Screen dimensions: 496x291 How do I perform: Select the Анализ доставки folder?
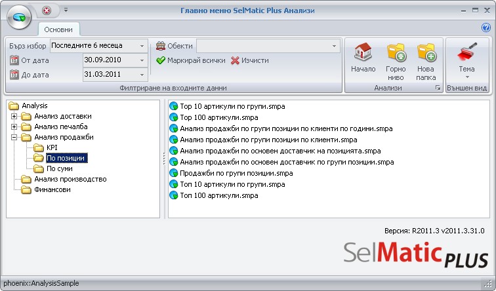(x=62, y=116)
